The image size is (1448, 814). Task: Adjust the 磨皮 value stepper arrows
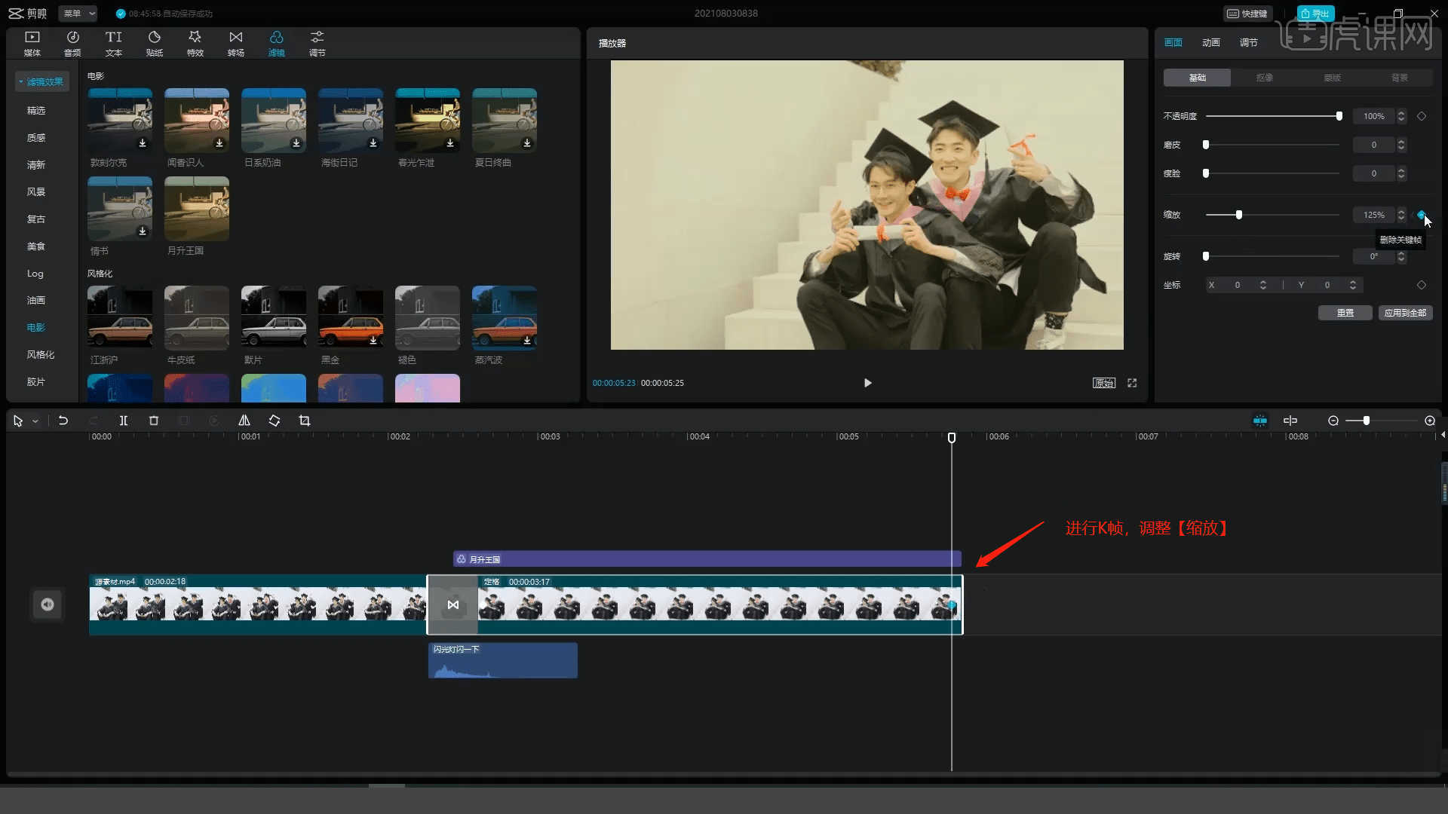click(1401, 145)
